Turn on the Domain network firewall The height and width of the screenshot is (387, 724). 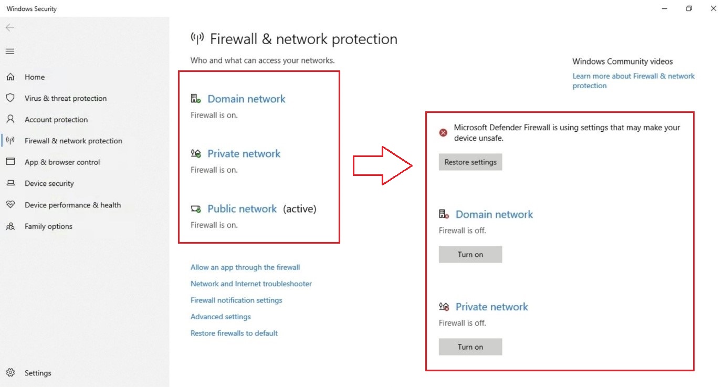[470, 254]
